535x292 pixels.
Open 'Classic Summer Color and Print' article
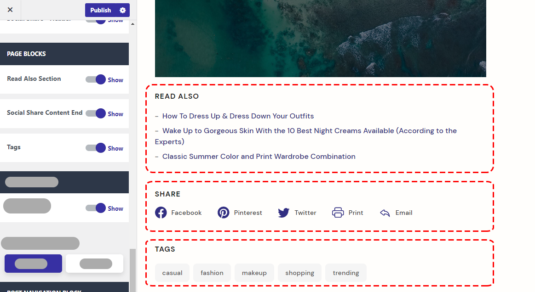[259, 157]
